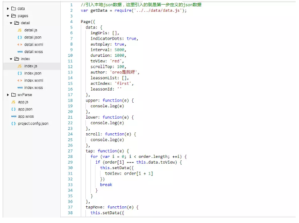Click the folder icon of wxParse
The image size is (299, 223).
(13, 95)
